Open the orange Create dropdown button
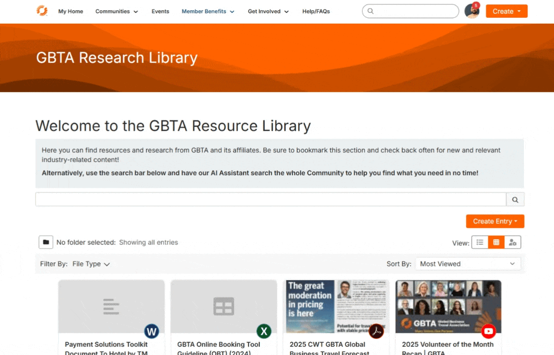554x355 pixels. coord(506,11)
